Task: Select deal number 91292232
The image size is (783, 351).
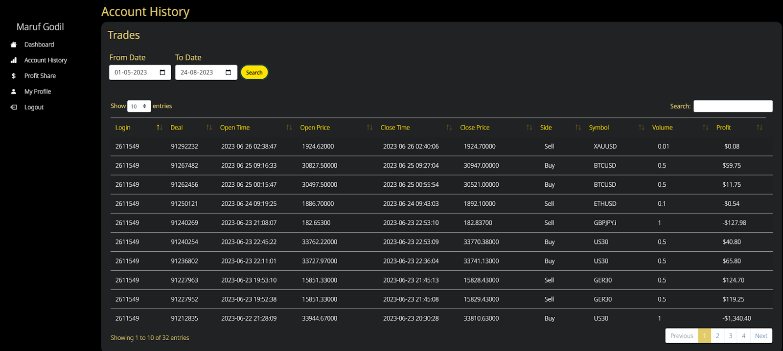Action: coord(184,146)
